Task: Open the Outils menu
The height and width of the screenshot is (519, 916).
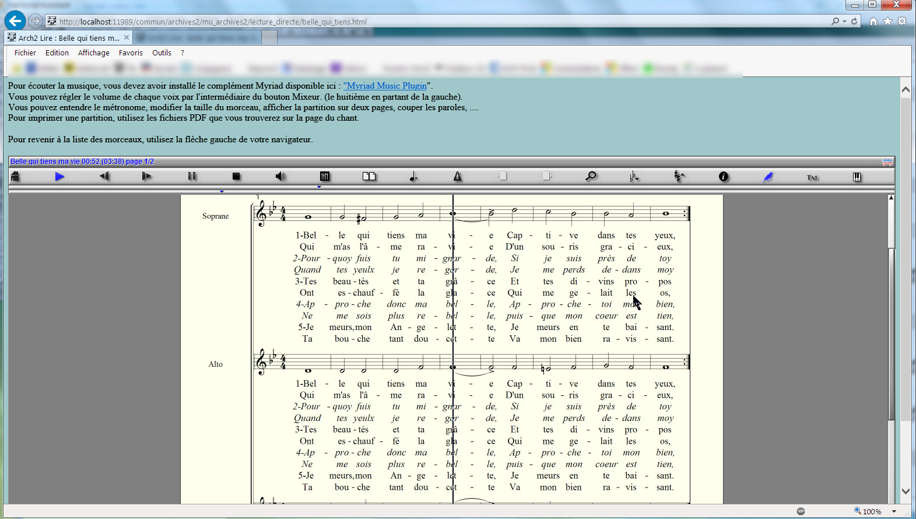Action: tap(162, 52)
